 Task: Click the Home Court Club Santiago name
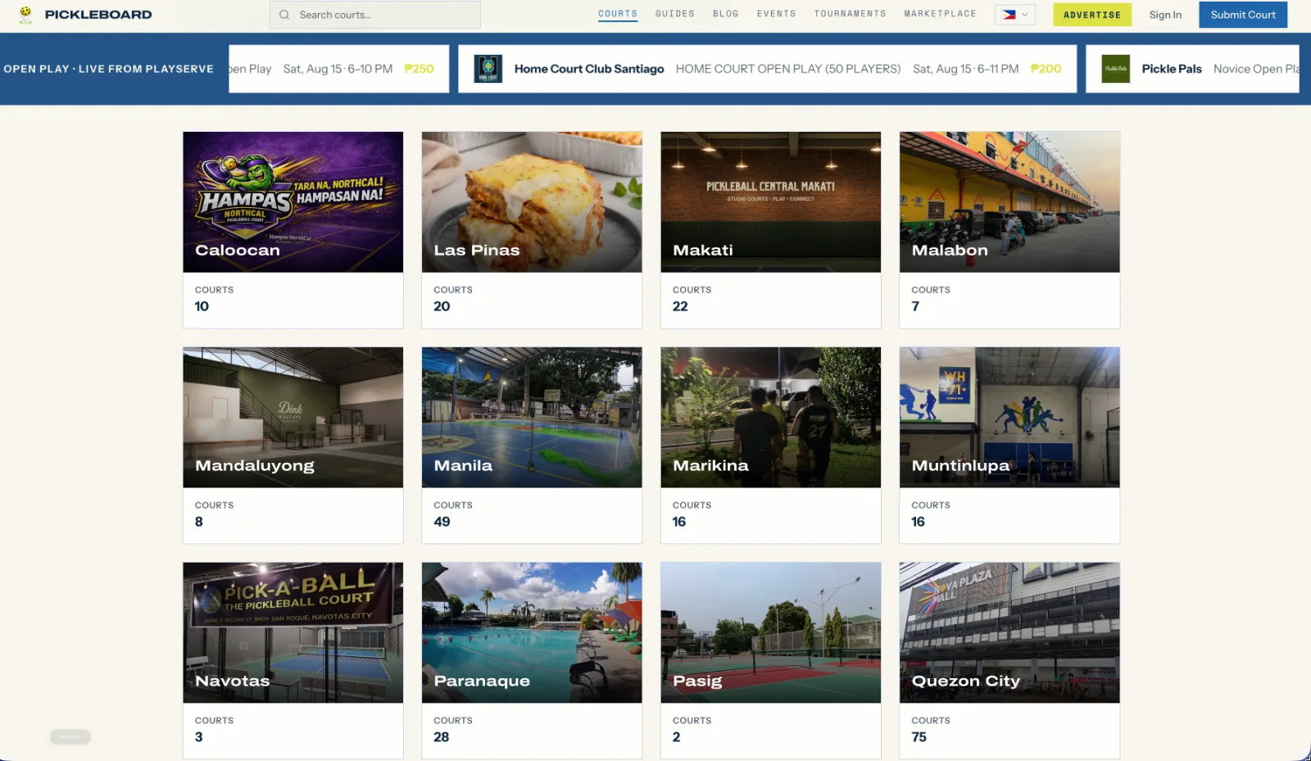pyautogui.click(x=589, y=69)
